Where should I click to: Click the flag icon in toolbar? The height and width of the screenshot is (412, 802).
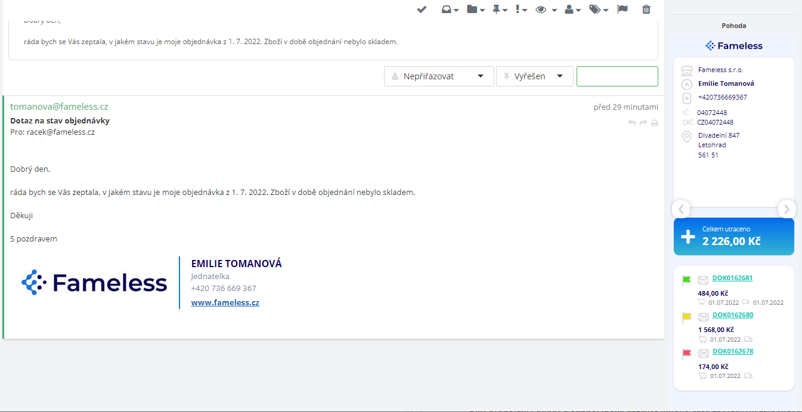(623, 9)
